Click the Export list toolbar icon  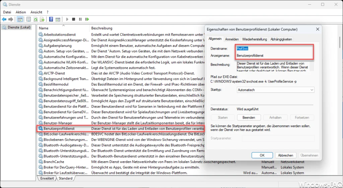(42, 19)
